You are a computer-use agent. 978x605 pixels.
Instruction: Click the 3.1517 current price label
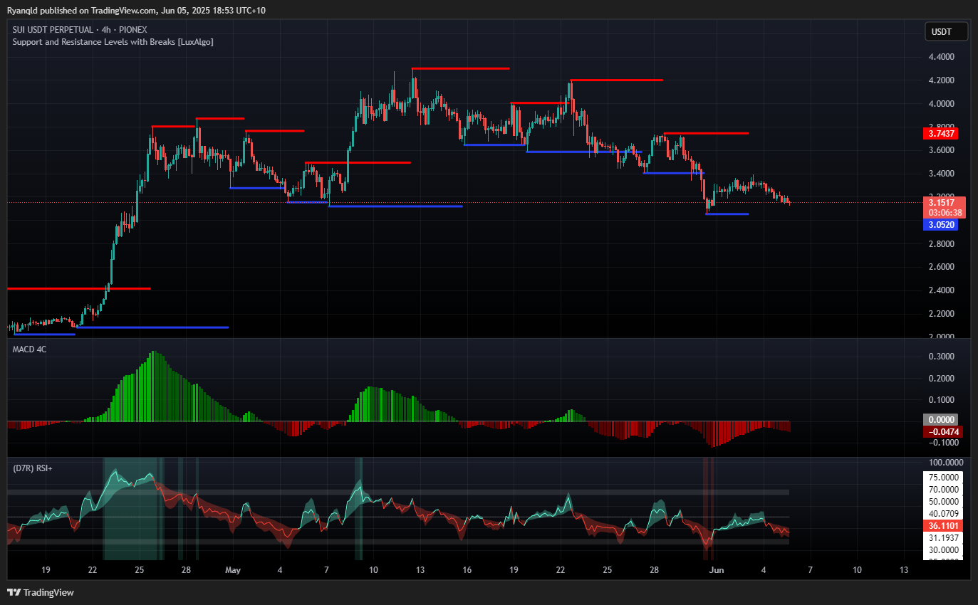coord(942,202)
